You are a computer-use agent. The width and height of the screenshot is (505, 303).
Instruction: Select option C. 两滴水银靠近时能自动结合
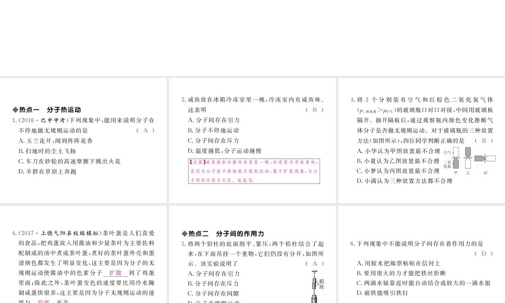point(423,283)
